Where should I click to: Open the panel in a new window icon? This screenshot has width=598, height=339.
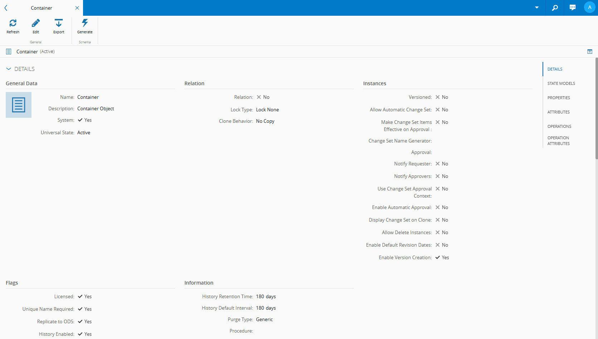point(589,51)
